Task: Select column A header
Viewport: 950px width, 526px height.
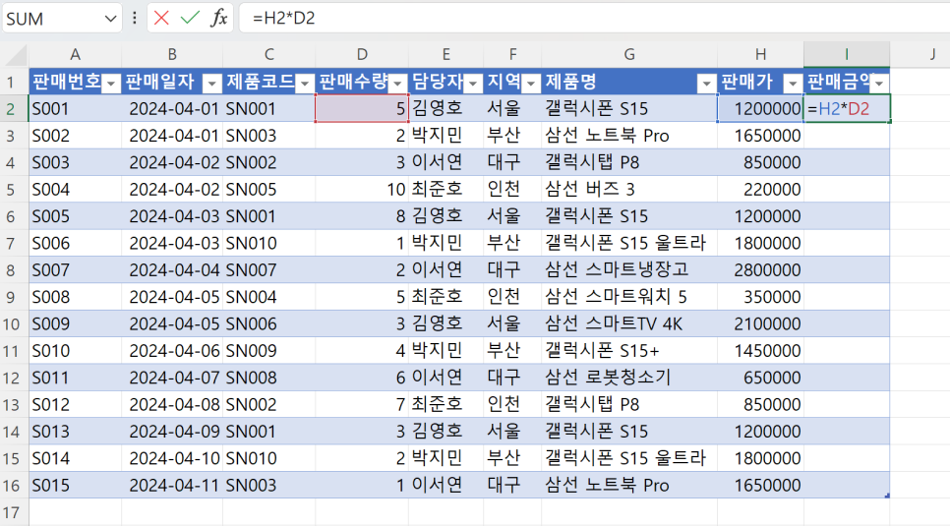Action: [x=75, y=54]
